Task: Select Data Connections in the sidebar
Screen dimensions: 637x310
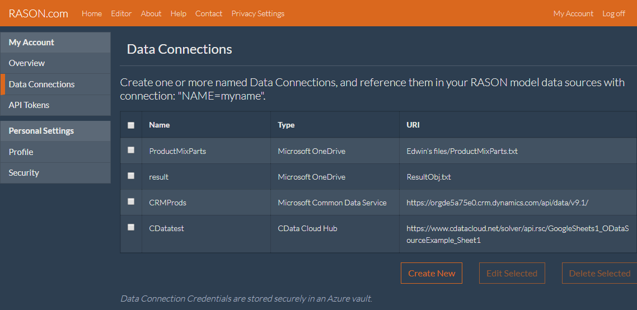Action: coord(42,84)
